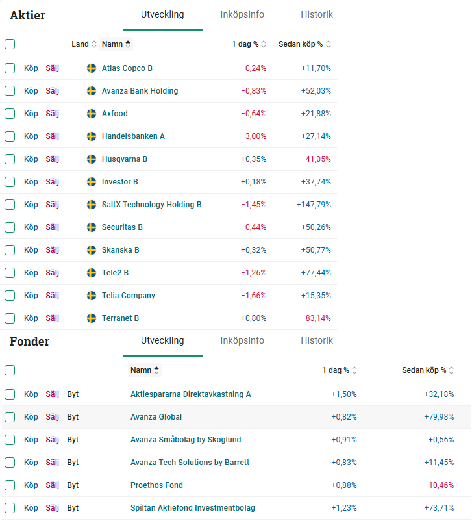Sort funds by Namn column arrows
The height and width of the screenshot is (521, 472).
pyautogui.click(x=156, y=370)
